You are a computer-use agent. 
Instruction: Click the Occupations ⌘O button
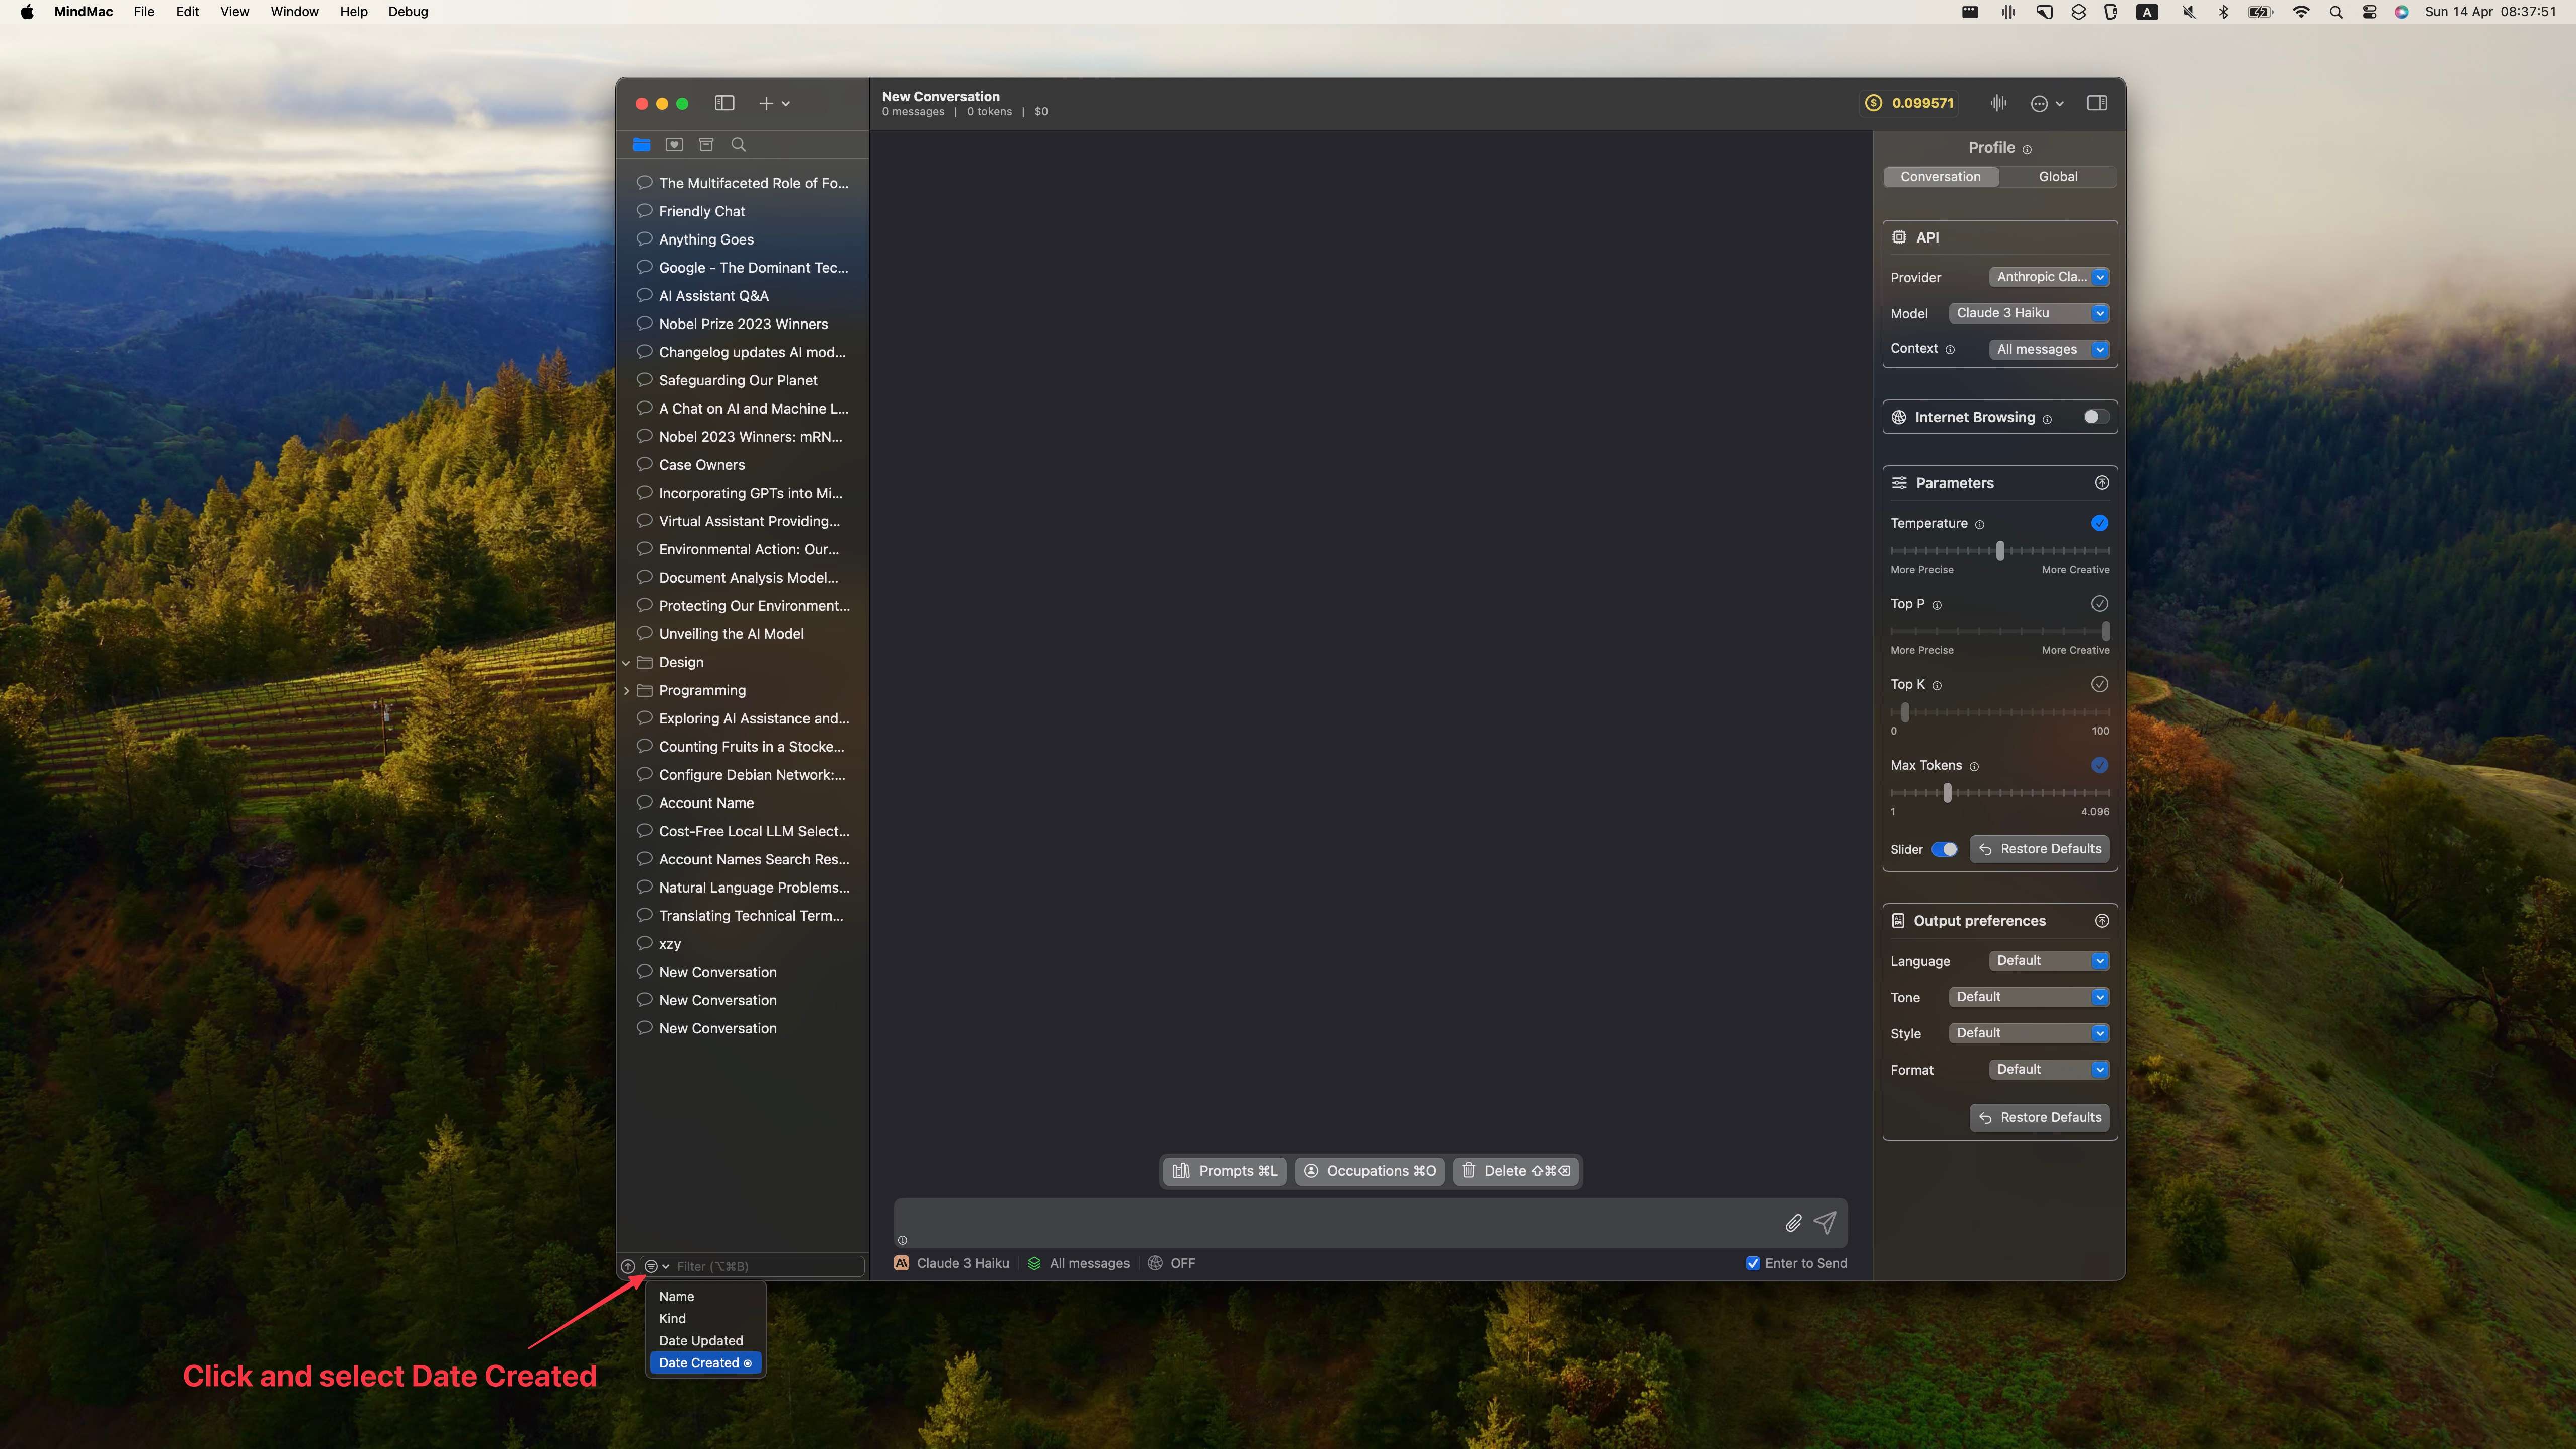point(1370,1171)
